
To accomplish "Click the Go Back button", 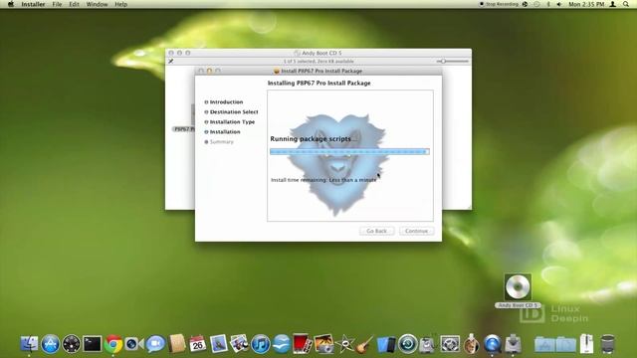I will [376, 231].
